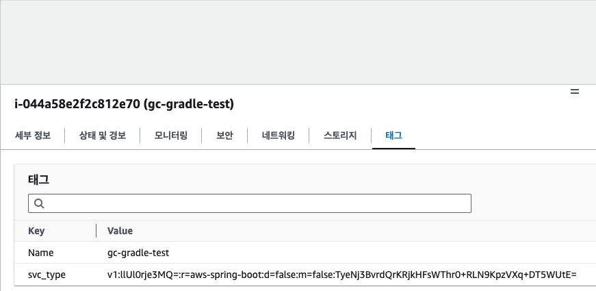
Task: Select the Name tag key cell
Action: (x=40, y=253)
